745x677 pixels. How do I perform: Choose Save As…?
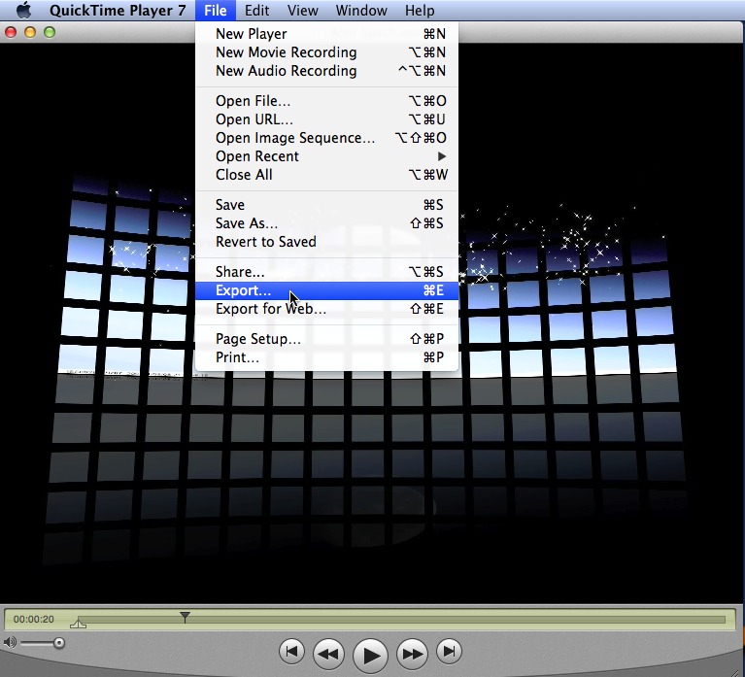(327, 223)
